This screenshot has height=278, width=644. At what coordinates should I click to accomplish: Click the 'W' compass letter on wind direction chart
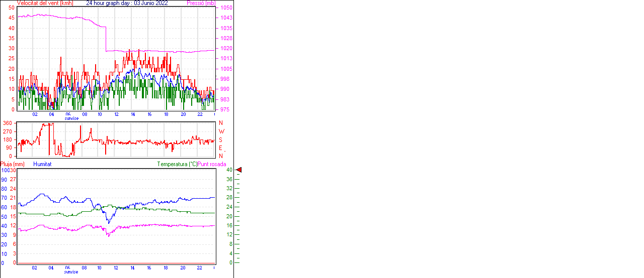[221, 131]
